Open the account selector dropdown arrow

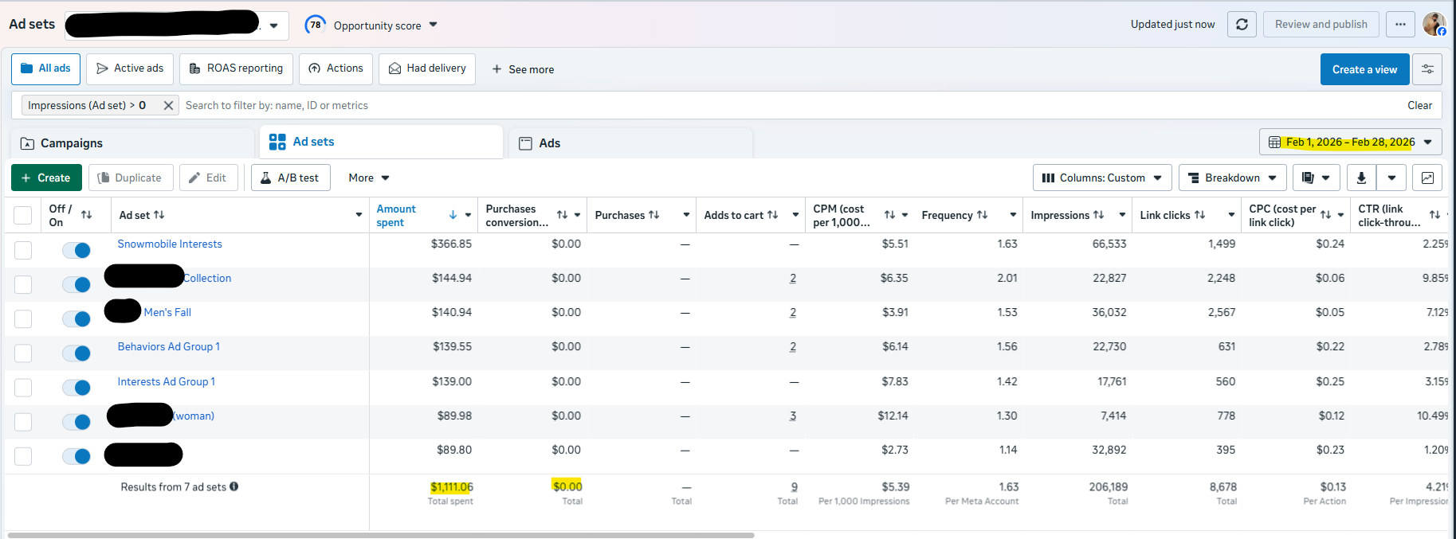pyautogui.click(x=273, y=25)
